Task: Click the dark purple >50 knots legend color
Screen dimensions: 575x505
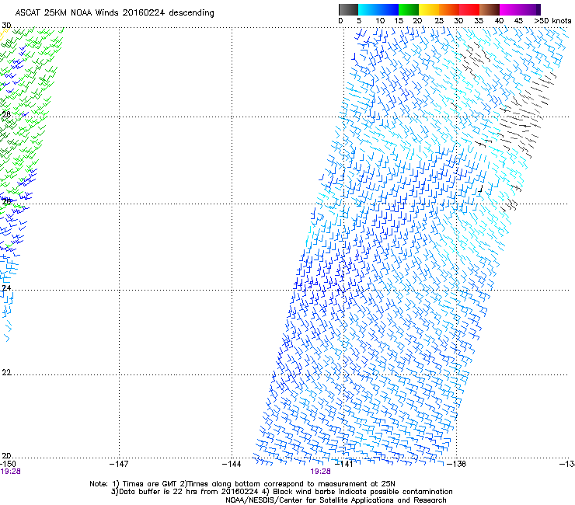Action: pyautogui.click(x=538, y=9)
